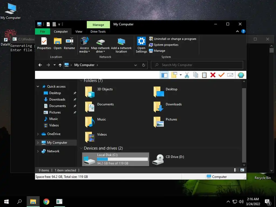Expand My Computer in navigation pane
Image resolution: width=276 pixels, height=207 pixels.
(38, 143)
